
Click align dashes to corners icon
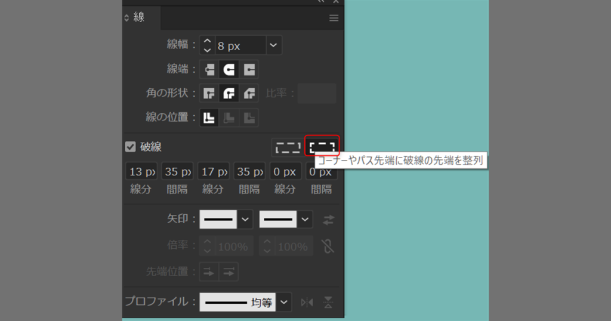point(322,147)
